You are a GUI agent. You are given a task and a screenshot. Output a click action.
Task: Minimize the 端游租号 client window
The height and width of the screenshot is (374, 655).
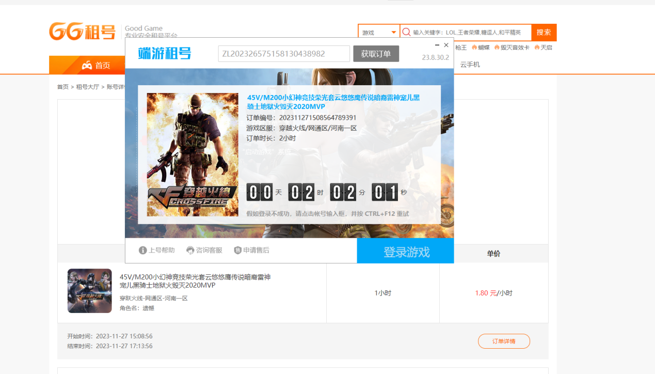point(437,45)
